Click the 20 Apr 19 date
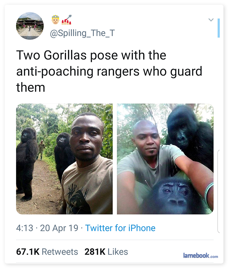The height and width of the screenshot is (270, 230). click(59, 228)
